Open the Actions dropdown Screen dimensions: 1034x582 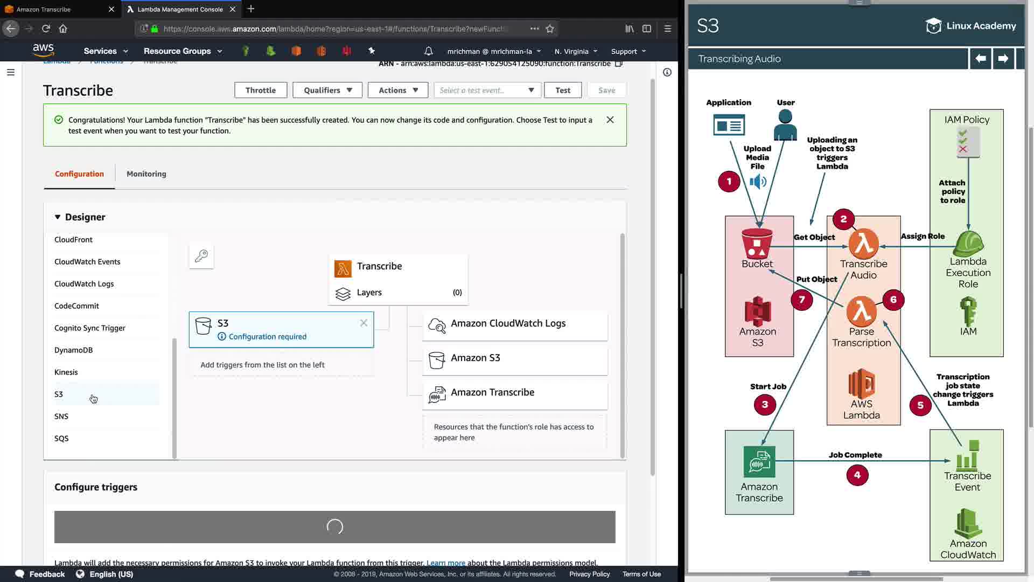tap(397, 90)
